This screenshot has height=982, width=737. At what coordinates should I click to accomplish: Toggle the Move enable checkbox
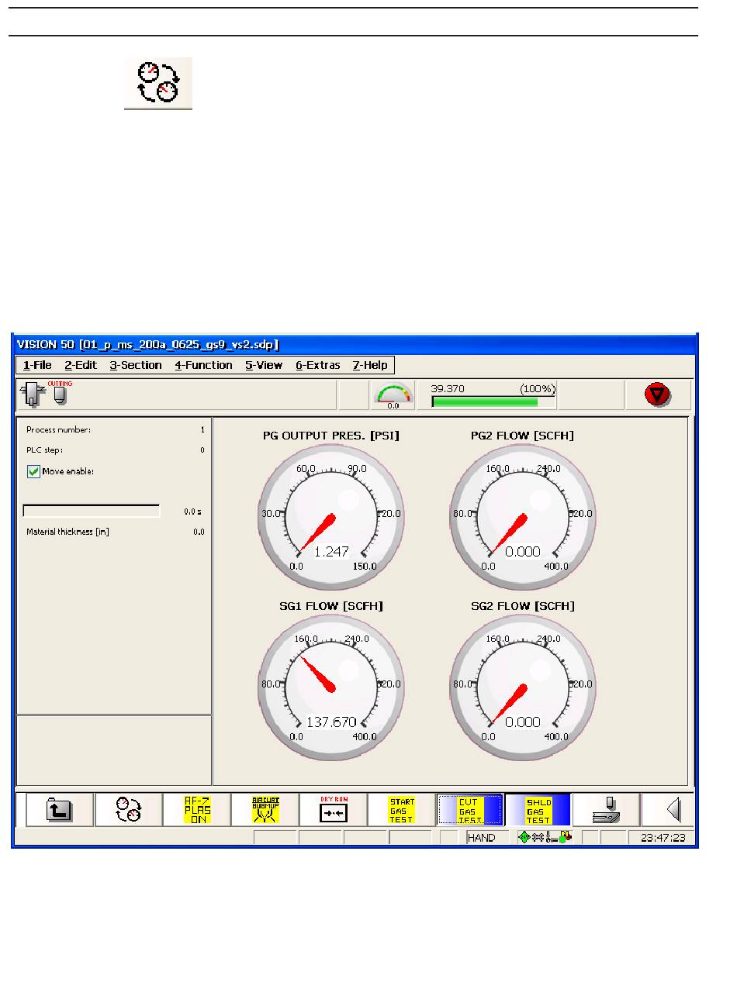click(x=33, y=471)
